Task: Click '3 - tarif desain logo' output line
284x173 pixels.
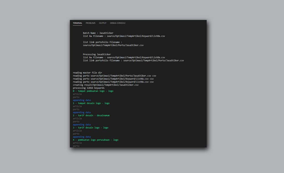Action: click(91, 128)
